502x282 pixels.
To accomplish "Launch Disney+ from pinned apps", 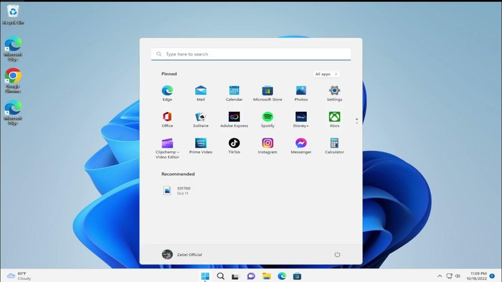I will pos(301,120).
